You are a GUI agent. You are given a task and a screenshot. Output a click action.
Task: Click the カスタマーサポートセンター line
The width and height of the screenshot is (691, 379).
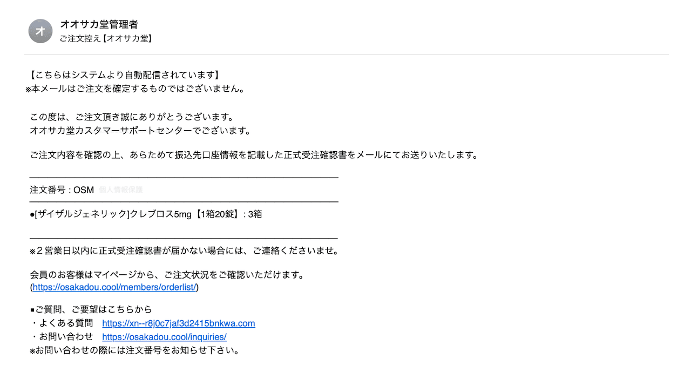pos(140,131)
